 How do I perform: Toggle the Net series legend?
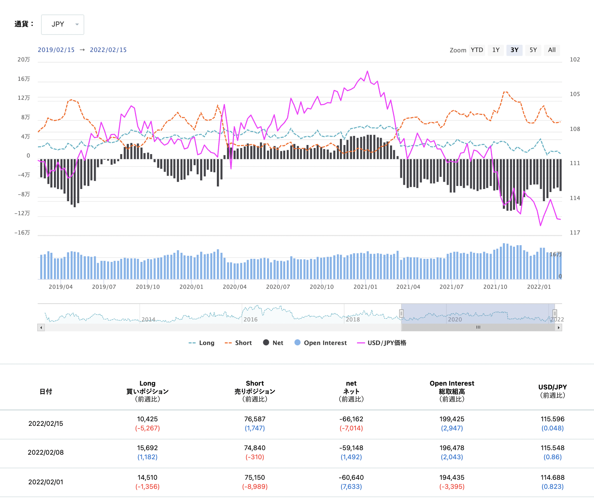273,343
